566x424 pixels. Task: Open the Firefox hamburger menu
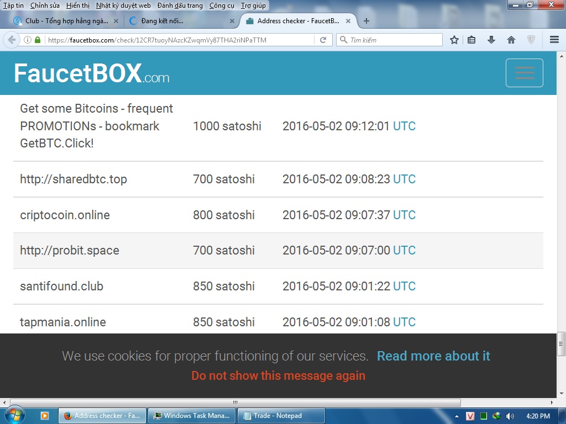click(554, 40)
